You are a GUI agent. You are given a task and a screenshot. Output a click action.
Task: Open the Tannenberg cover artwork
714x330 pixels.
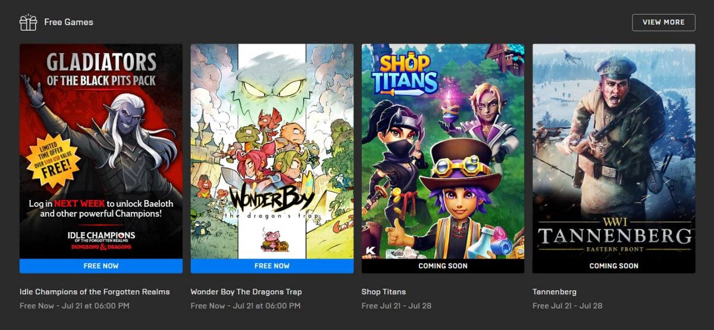point(614,151)
